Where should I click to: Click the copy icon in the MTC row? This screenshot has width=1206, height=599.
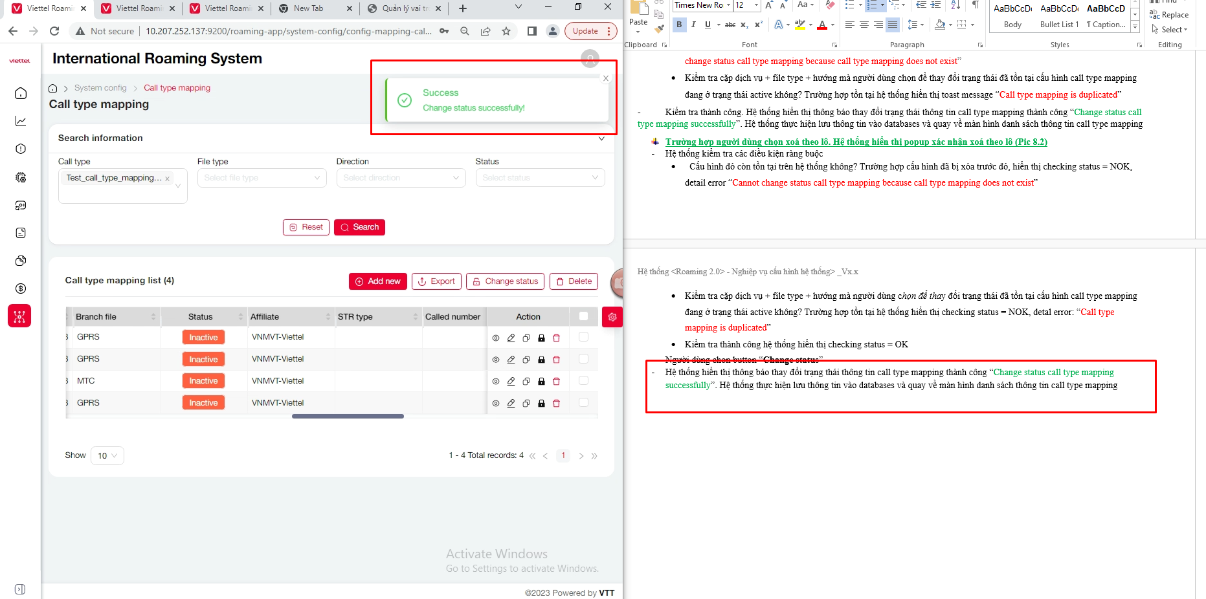tap(526, 382)
